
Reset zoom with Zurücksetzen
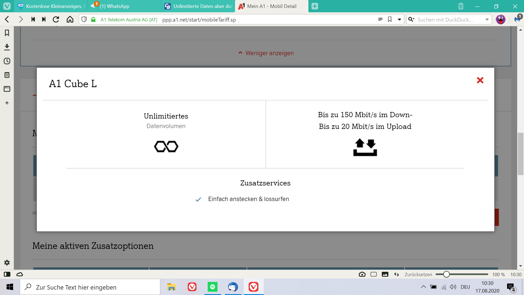(x=418, y=275)
